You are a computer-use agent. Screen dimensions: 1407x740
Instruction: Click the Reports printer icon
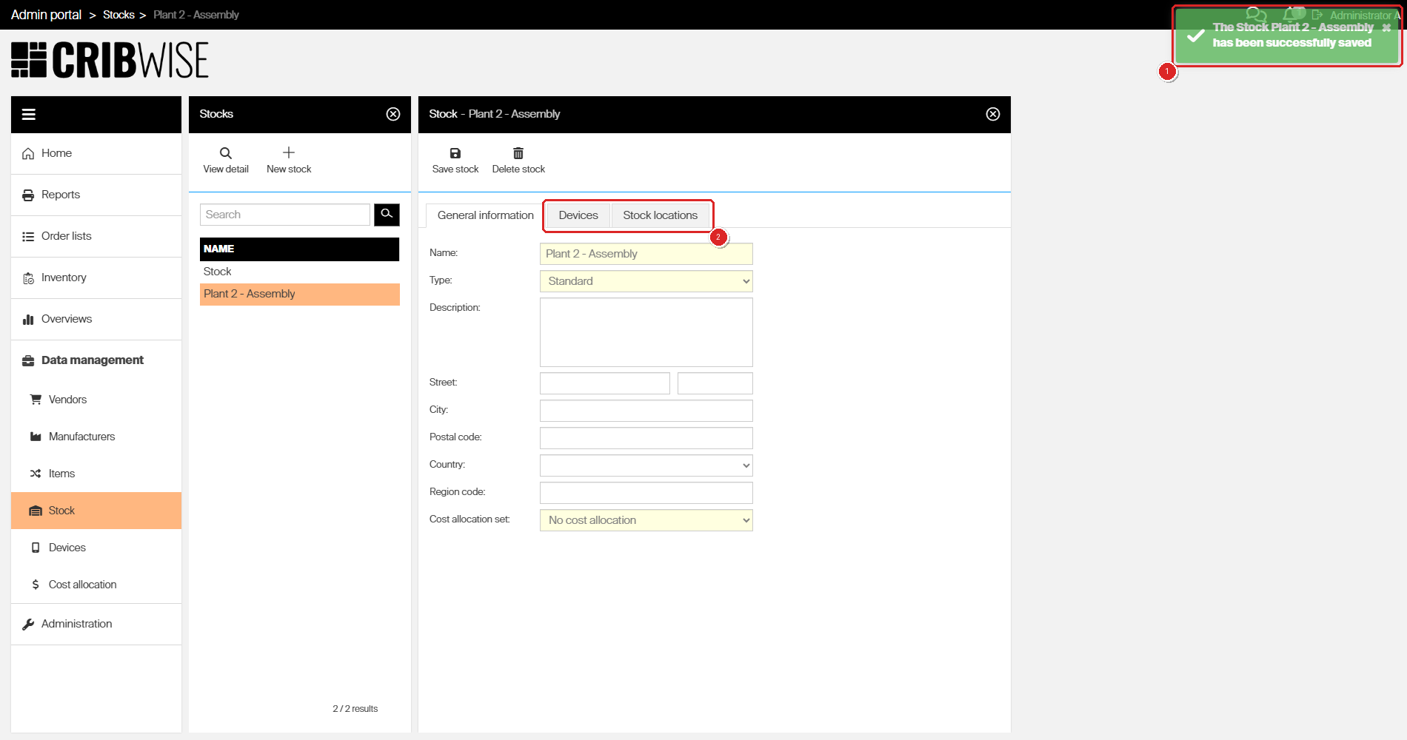tap(28, 195)
